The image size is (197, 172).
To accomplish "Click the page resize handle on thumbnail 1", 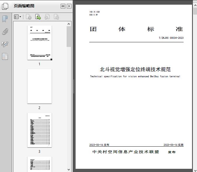I will point(51,59).
